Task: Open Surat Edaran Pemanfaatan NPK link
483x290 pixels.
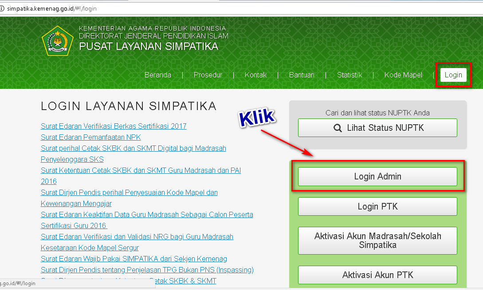Action: click(x=91, y=137)
